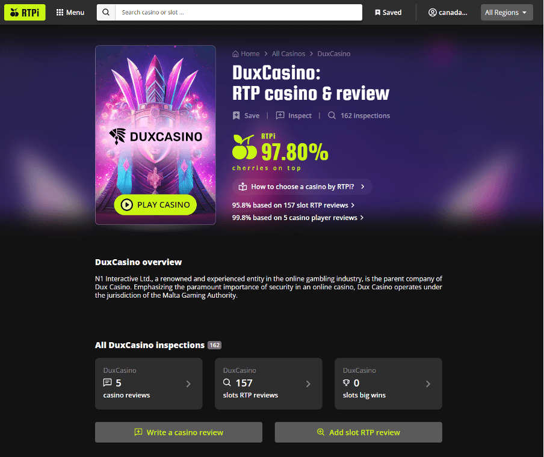544x457 pixels.
Task: Save DuxCasino with bookmark icon
Action: 236,115
